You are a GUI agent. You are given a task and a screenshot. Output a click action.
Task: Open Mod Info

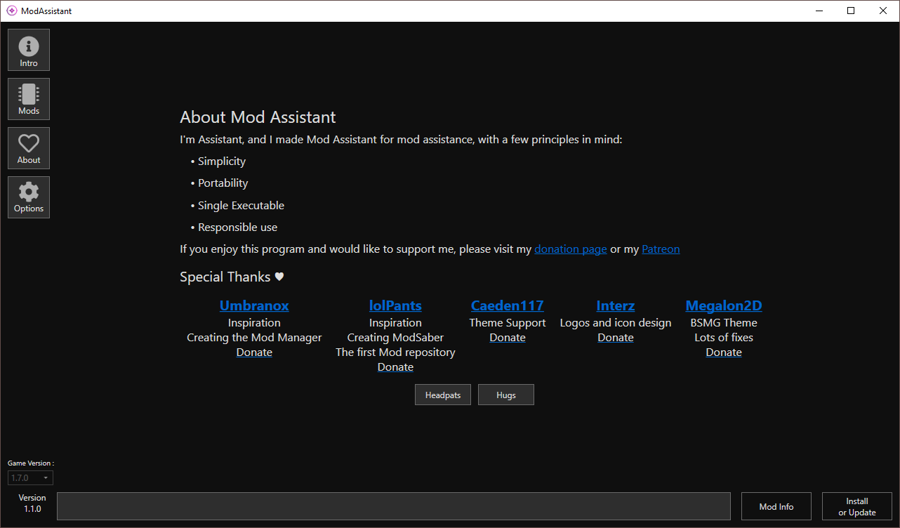point(776,506)
